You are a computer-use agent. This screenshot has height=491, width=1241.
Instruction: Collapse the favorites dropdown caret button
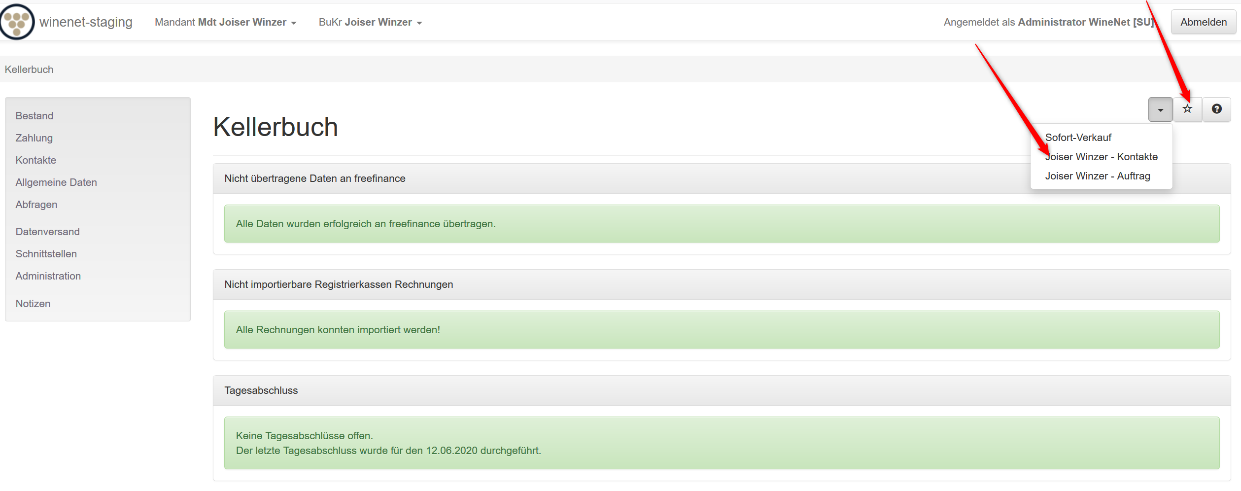[1160, 109]
